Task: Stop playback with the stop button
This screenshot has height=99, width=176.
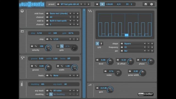Action: (x=97, y=4)
